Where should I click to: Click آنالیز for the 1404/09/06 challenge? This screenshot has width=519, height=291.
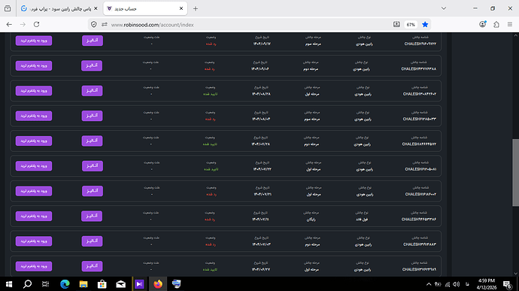(92, 65)
